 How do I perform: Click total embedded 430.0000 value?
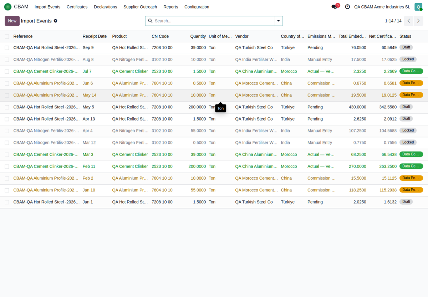pyautogui.click(x=357, y=107)
